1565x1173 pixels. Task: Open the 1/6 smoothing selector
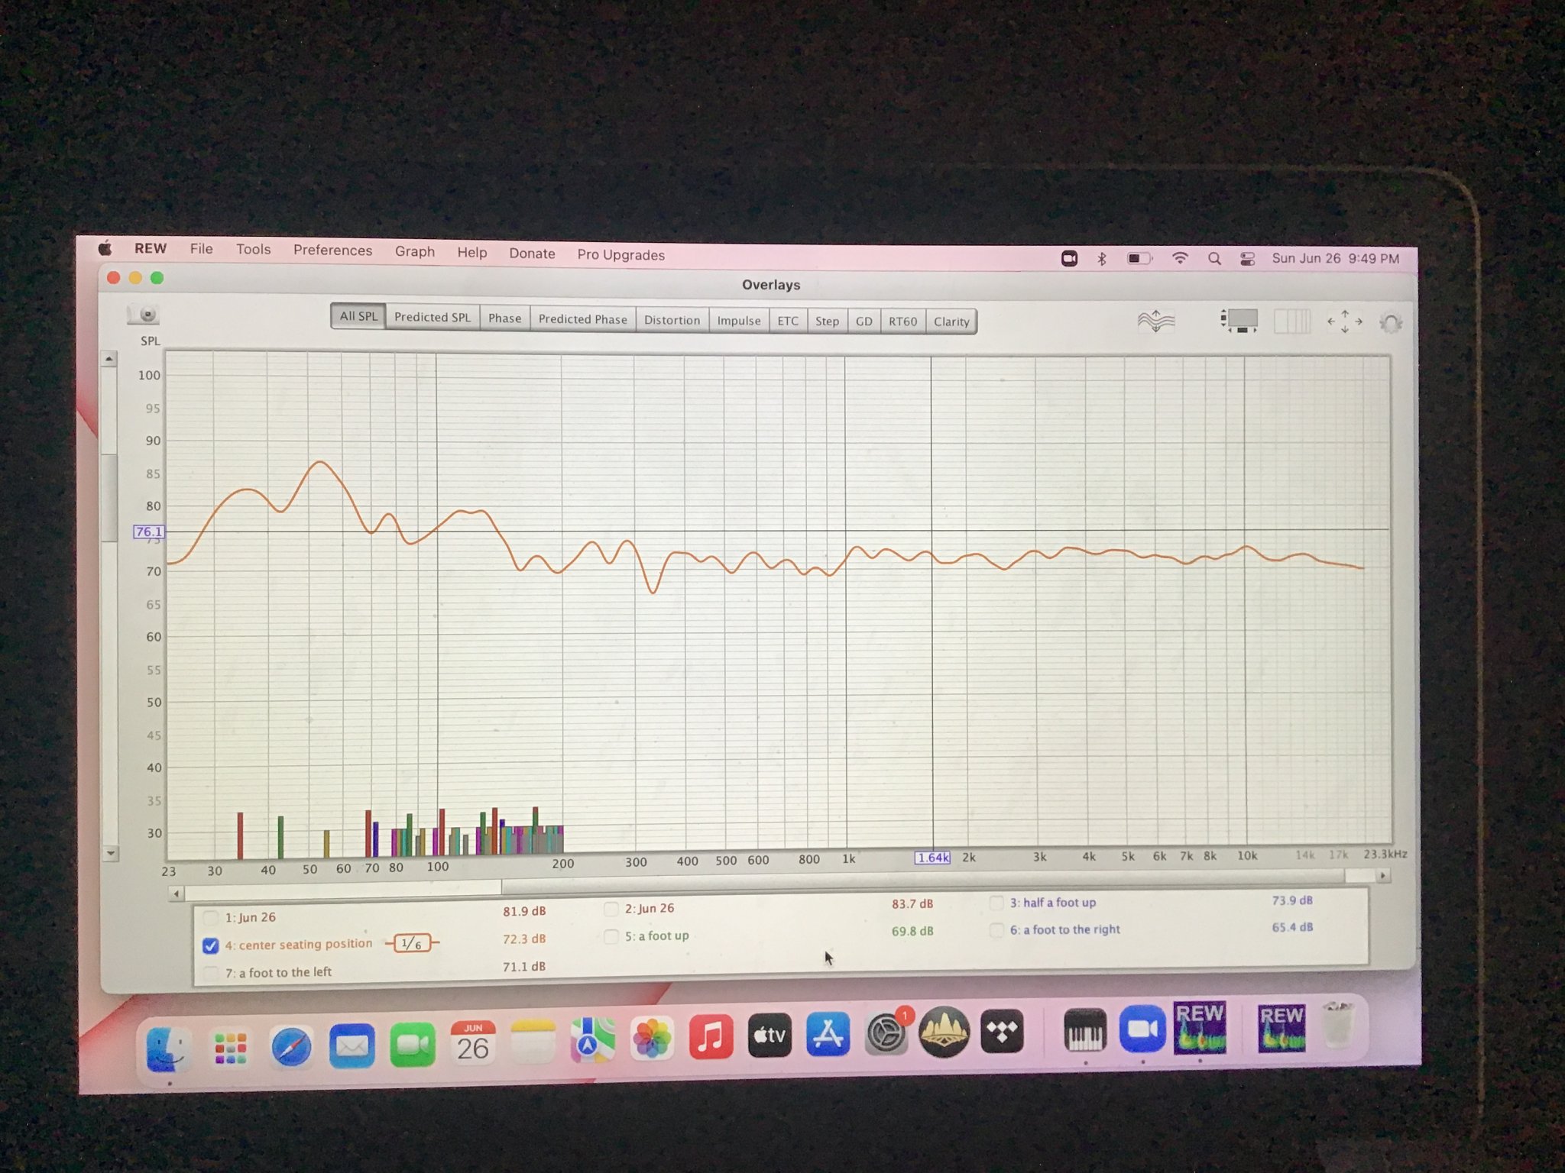click(x=412, y=943)
